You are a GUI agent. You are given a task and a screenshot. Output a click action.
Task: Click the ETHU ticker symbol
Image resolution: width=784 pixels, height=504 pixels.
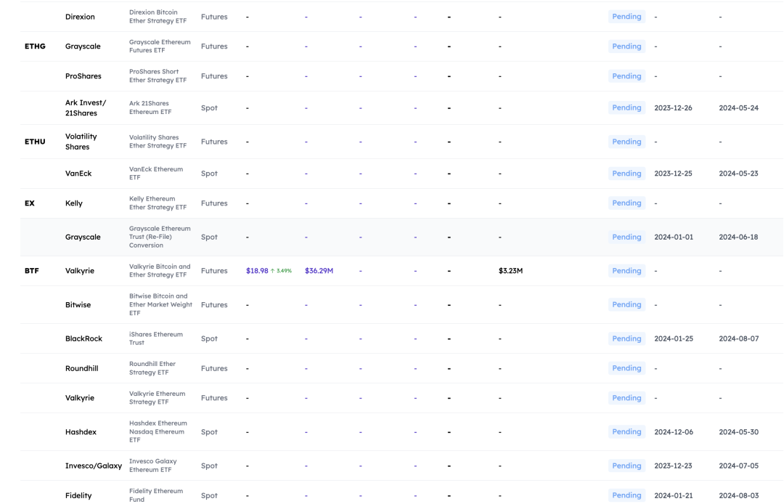35,142
